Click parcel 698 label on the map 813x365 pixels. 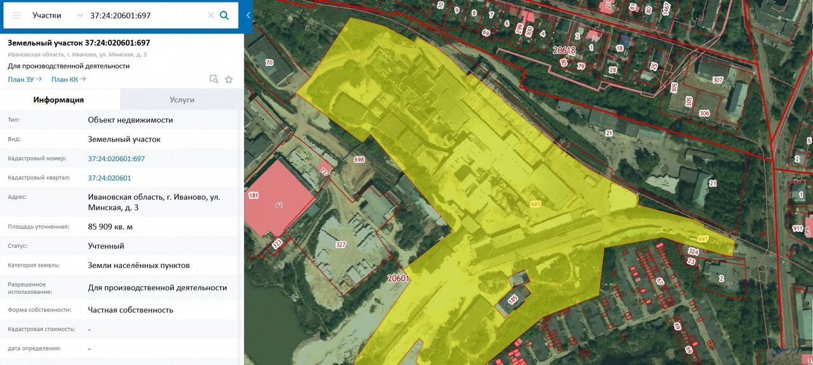359,160
